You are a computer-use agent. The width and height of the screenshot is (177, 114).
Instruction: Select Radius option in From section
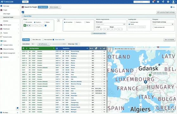45,22
